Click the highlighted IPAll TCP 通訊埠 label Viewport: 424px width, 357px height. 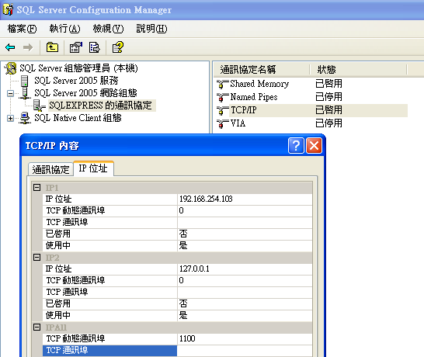tap(109, 351)
